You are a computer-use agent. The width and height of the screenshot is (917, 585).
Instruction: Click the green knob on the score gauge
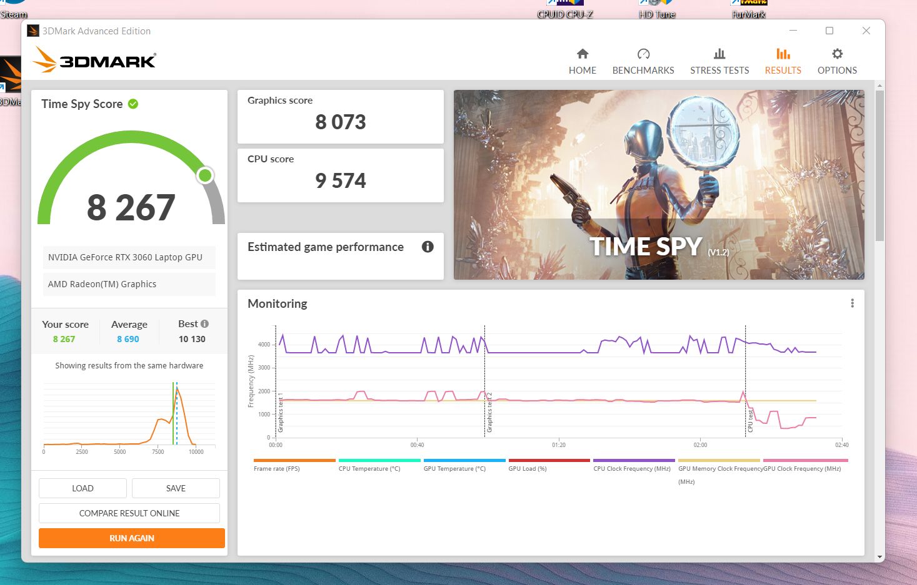pos(205,175)
